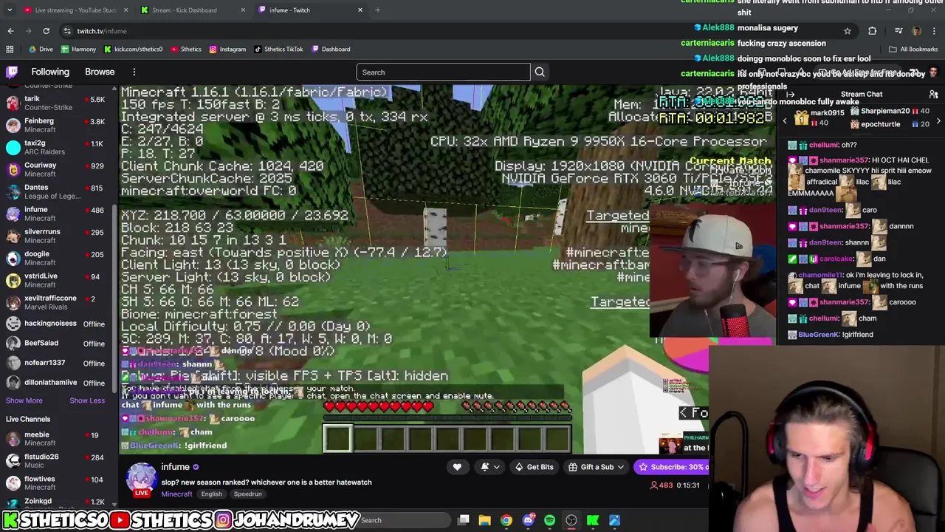Open meebie under Live Channels
945x532 pixels.
click(59, 439)
